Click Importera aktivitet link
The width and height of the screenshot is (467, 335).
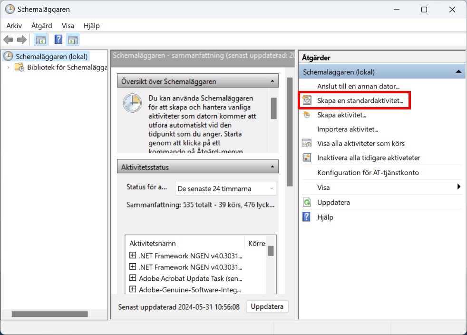(x=348, y=129)
